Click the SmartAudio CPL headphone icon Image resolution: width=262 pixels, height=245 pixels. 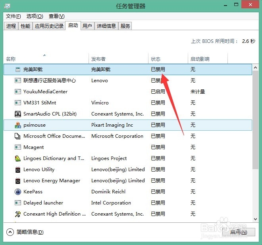18,114
